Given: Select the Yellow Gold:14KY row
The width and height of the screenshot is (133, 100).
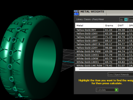Looking at the screenshot, I should pyautogui.click(x=104, y=37).
